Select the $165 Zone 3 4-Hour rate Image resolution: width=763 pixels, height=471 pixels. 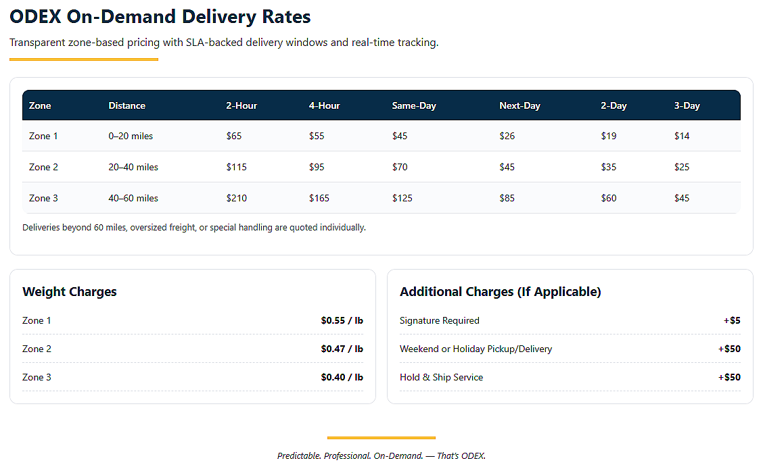point(319,198)
